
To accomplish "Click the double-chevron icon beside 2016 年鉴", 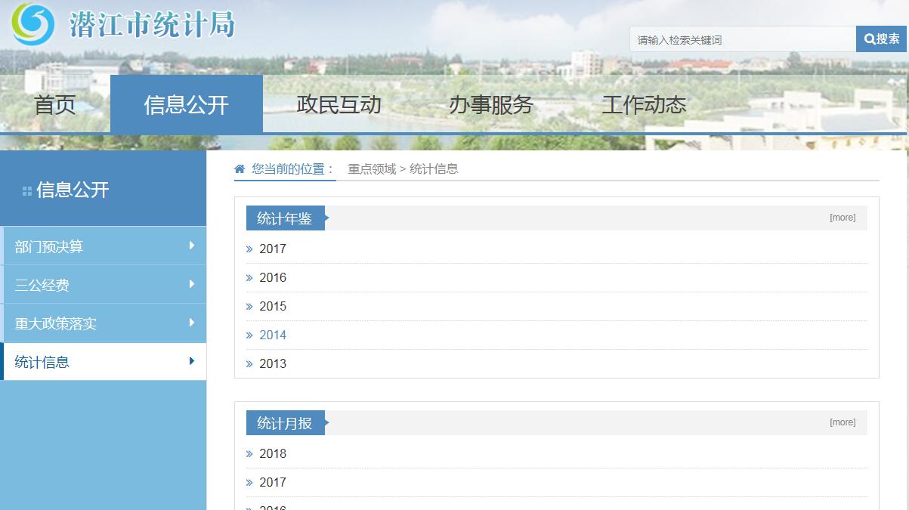I will click(x=249, y=278).
